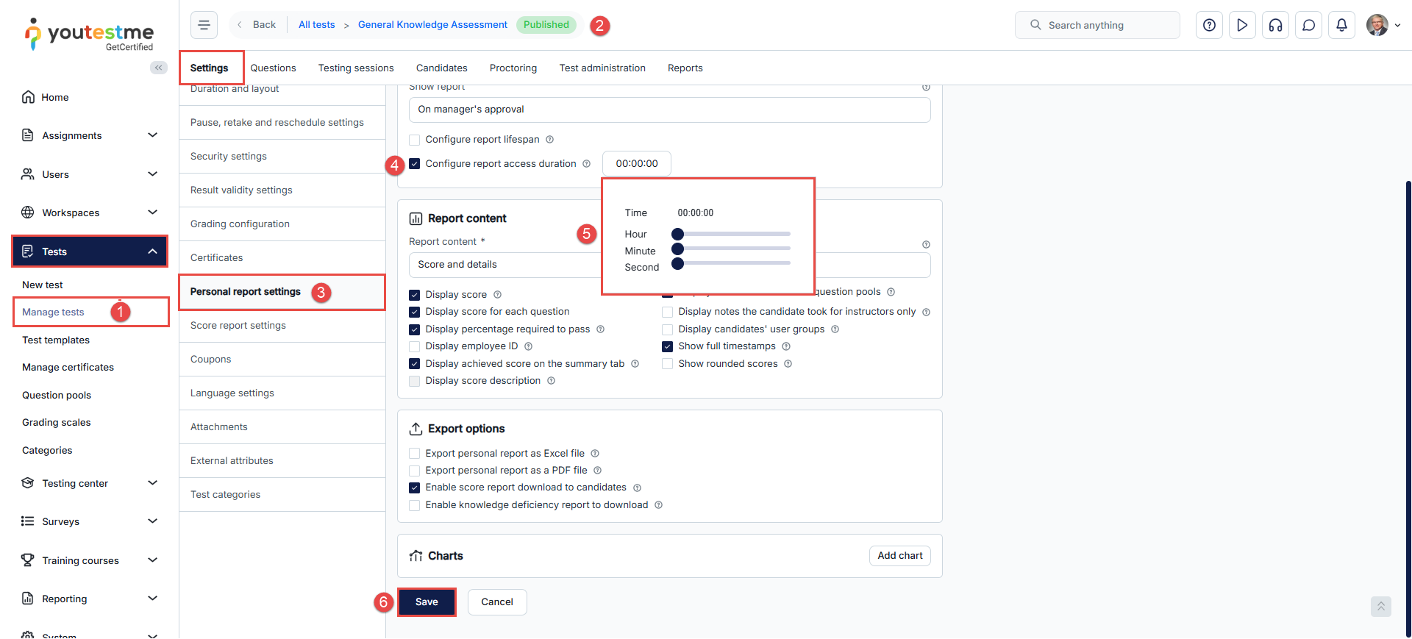The image size is (1412, 639).
Task: Click the Add chart button
Action: (x=899, y=556)
